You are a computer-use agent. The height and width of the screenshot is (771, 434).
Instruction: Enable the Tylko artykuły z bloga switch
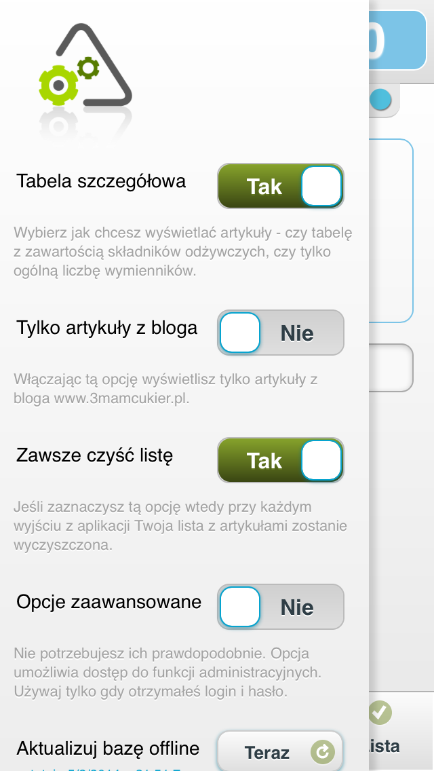pyautogui.click(x=280, y=333)
